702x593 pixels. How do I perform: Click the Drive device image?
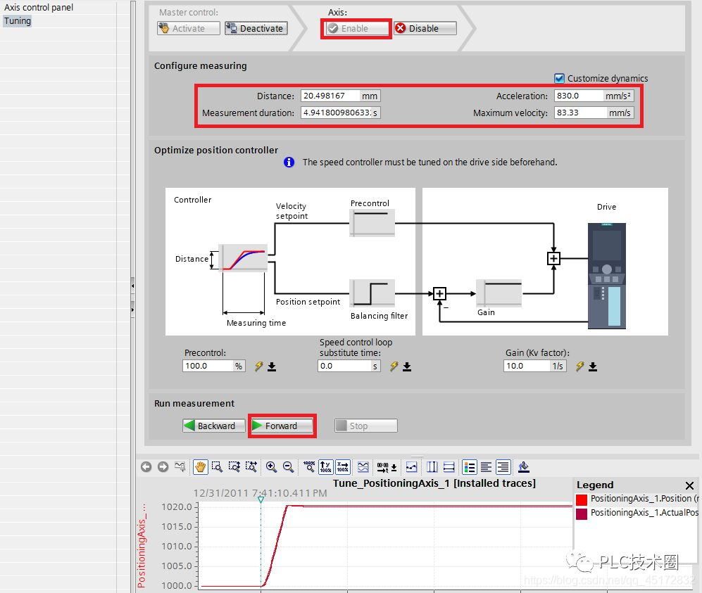(607, 276)
